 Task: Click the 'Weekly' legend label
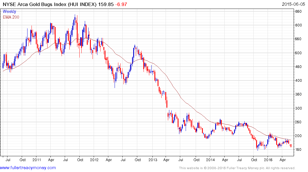coord(9,11)
